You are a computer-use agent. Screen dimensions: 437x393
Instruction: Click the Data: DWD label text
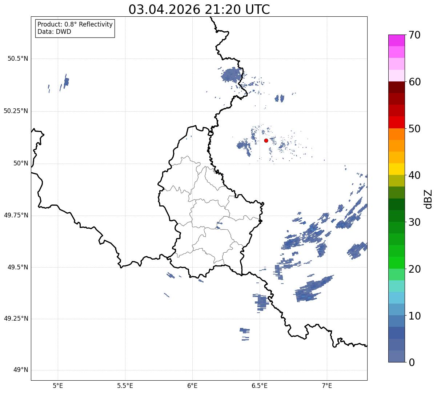pos(54,32)
